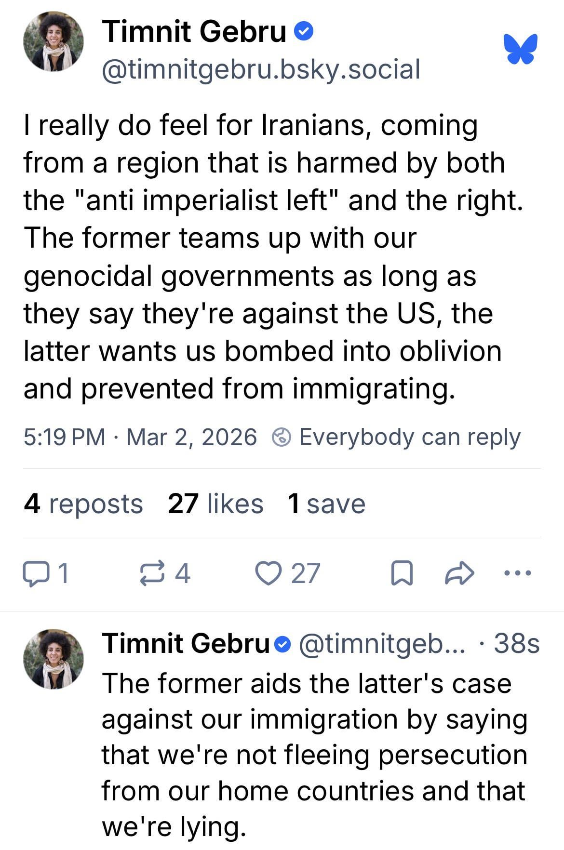Share the post using the arrow icon
Screen dimensions: 564x850
tap(459, 573)
